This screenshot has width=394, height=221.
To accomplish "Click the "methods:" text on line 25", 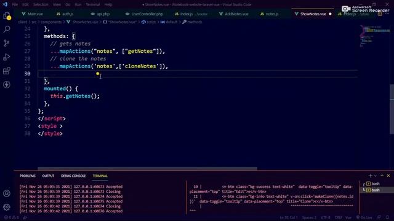I will 56,36.
